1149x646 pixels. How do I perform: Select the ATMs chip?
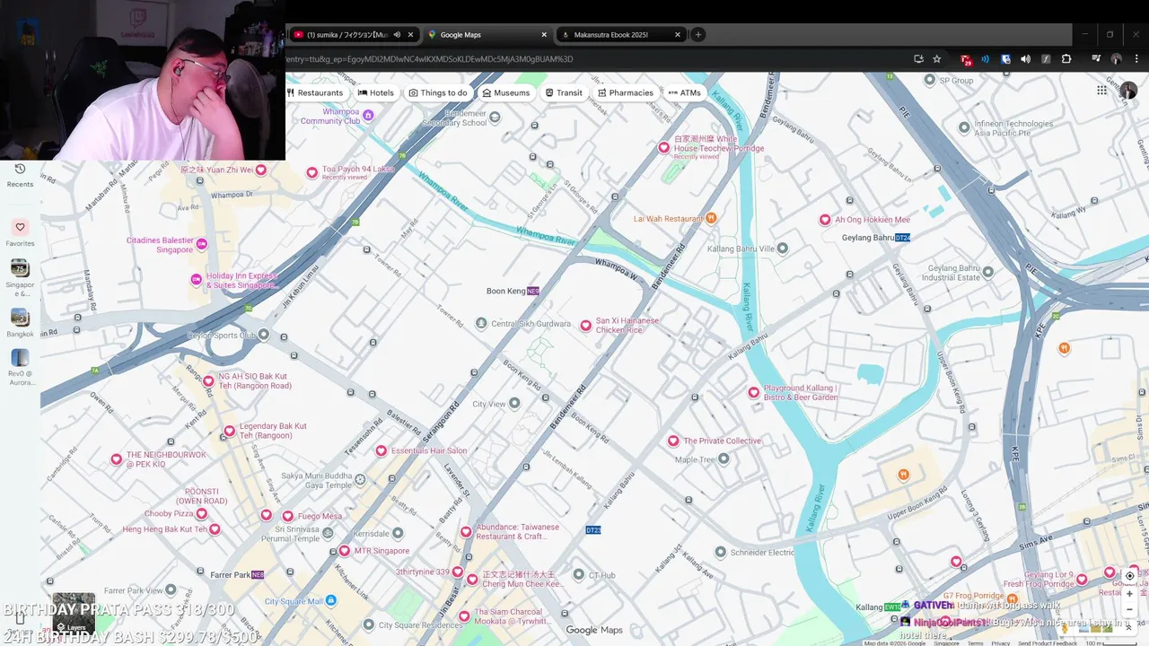684,92
